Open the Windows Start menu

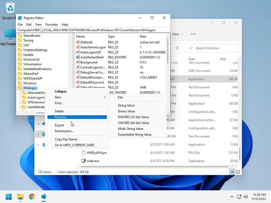pos(9,197)
